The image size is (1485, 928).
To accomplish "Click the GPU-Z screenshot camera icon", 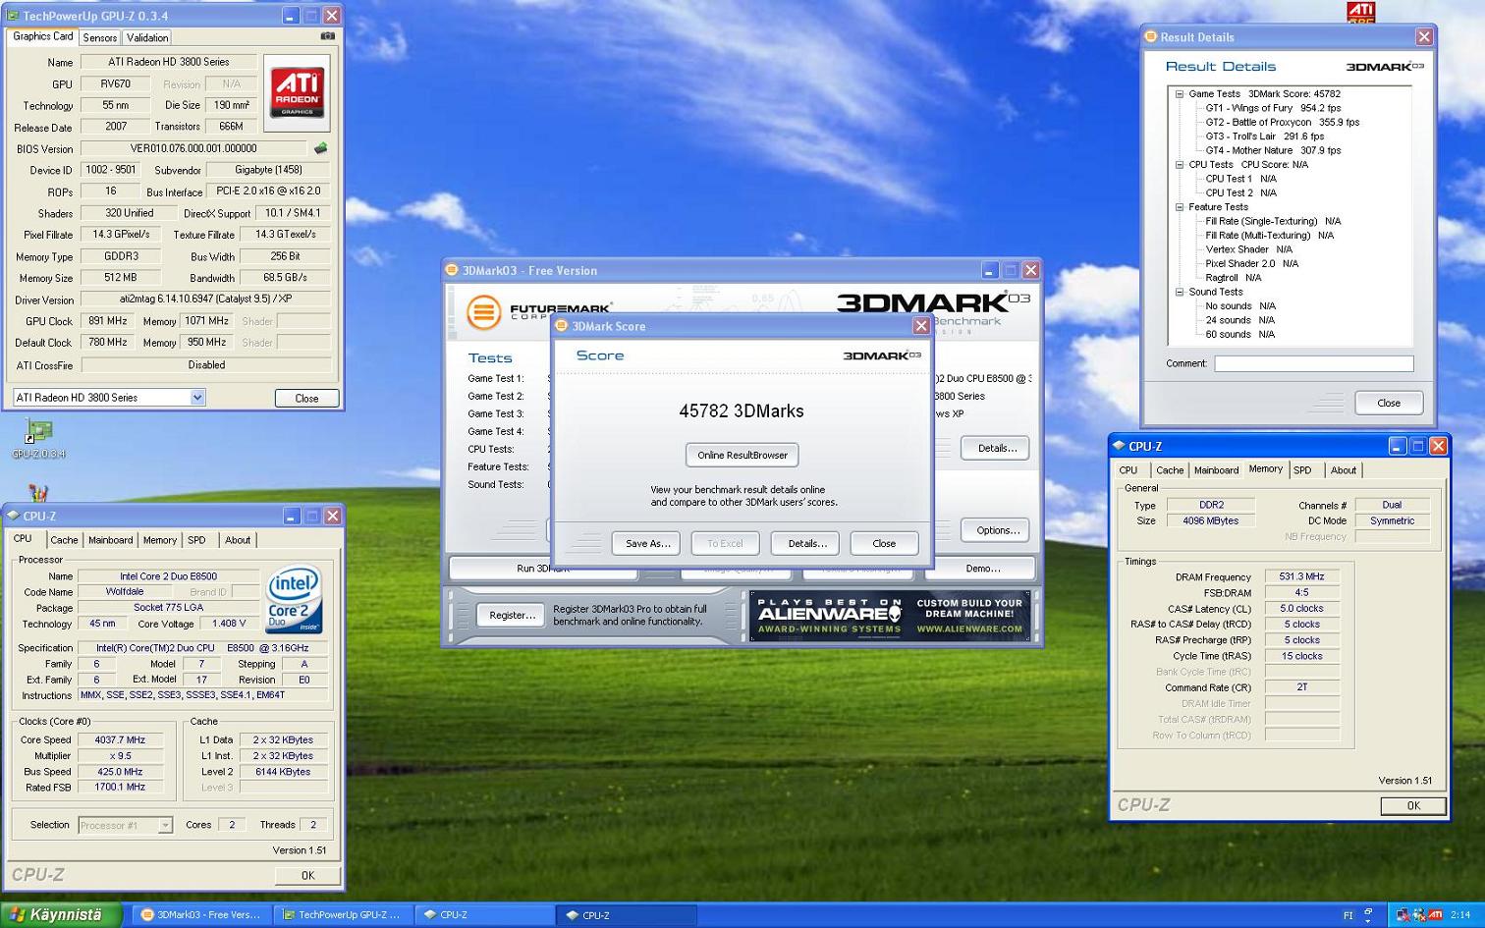I will click(x=327, y=36).
